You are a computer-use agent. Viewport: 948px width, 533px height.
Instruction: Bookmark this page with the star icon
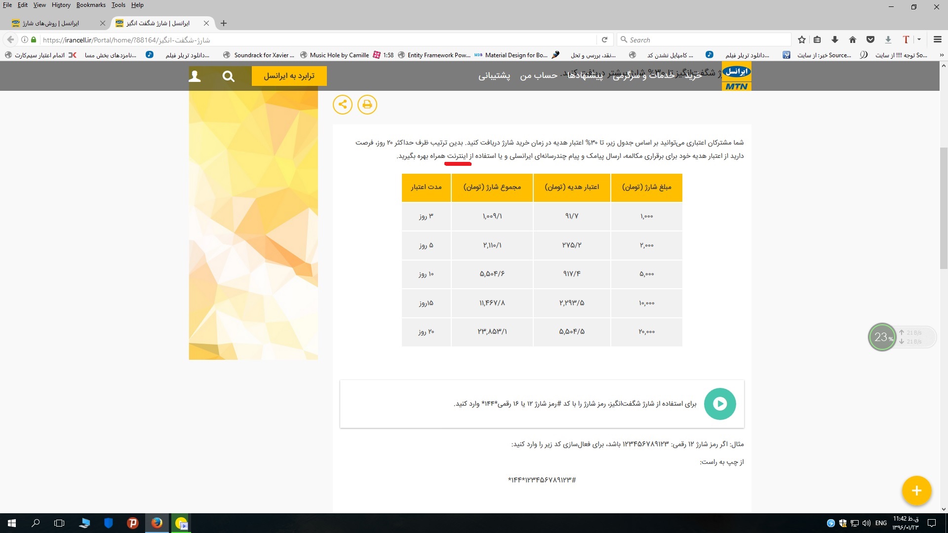(802, 39)
